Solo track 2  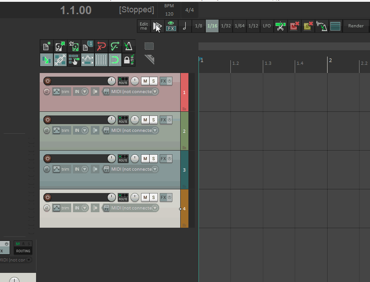[x=154, y=120]
